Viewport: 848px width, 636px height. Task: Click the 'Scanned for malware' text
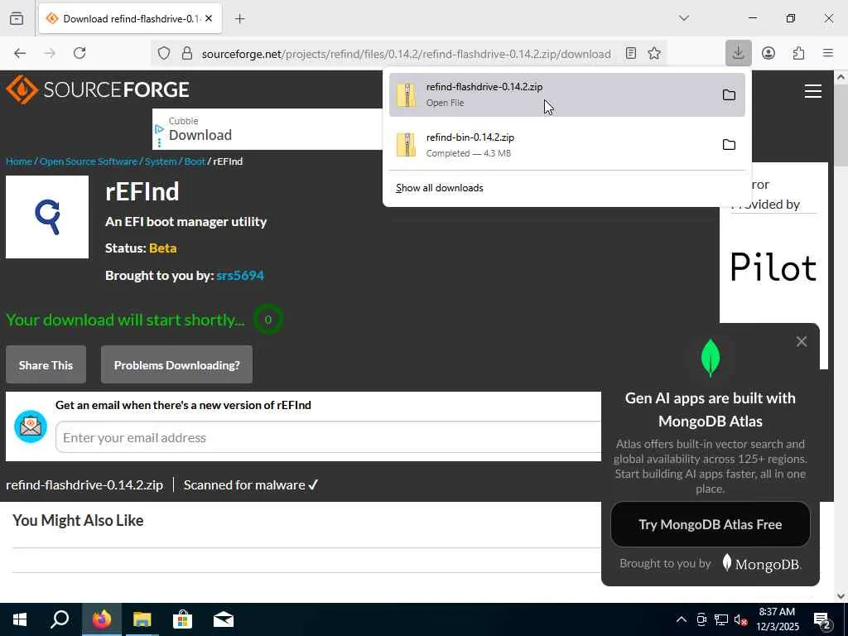point(251,485)
